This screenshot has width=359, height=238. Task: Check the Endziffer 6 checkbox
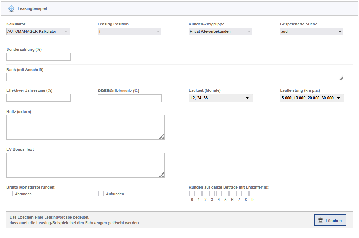point(232,194)
